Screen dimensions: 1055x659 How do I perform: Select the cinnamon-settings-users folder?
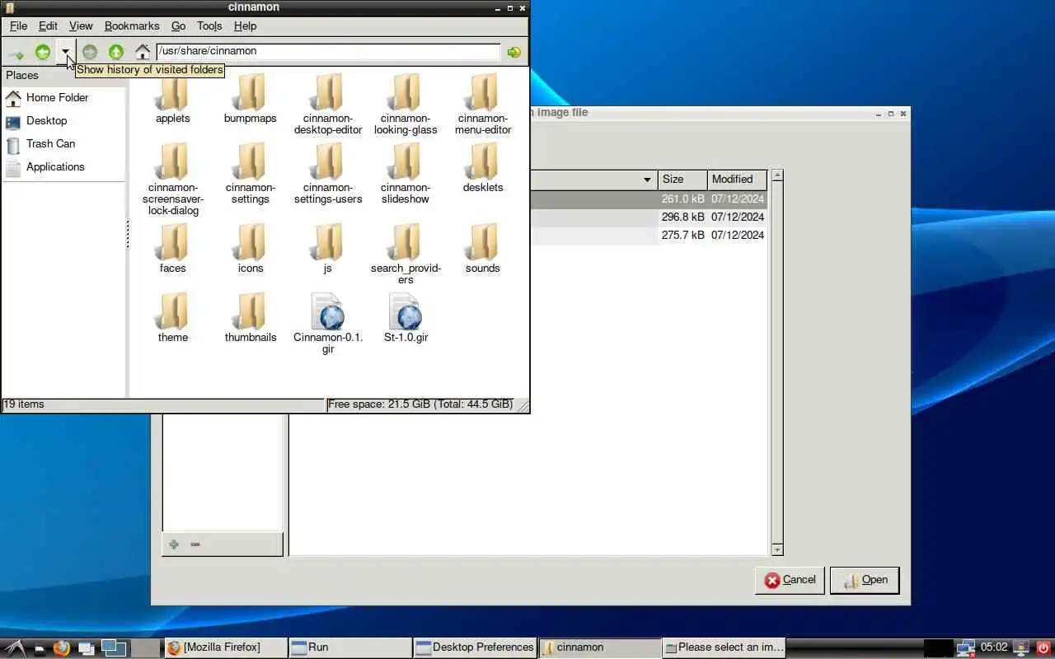328,173
